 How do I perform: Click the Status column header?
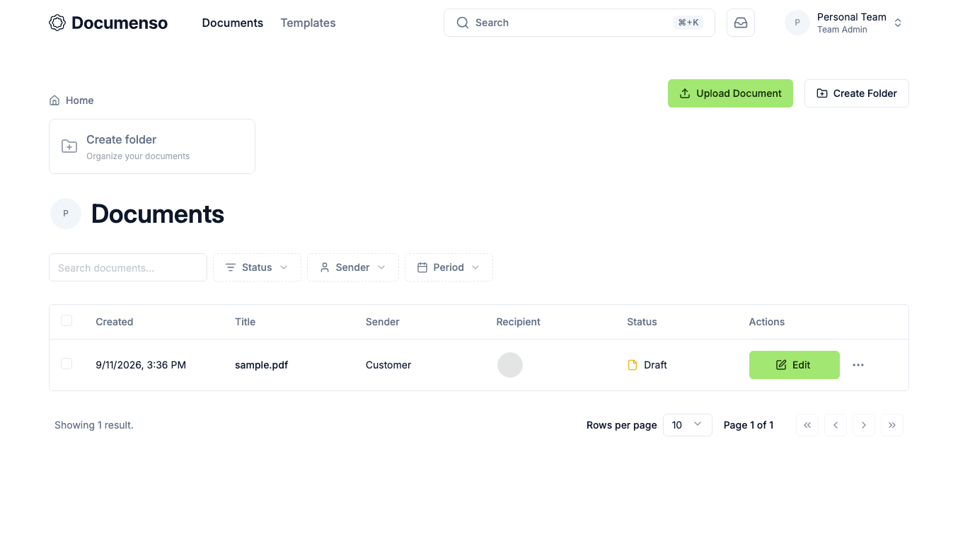tap(642, 322)
